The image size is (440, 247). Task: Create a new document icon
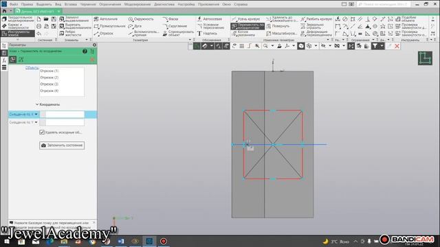pyautogui.click(x=38, y=19)
